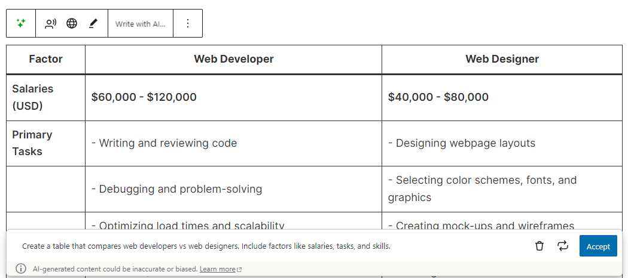The image size is (628, 278).
Task: Click the green AI sparkle icon
Action: 21,23
